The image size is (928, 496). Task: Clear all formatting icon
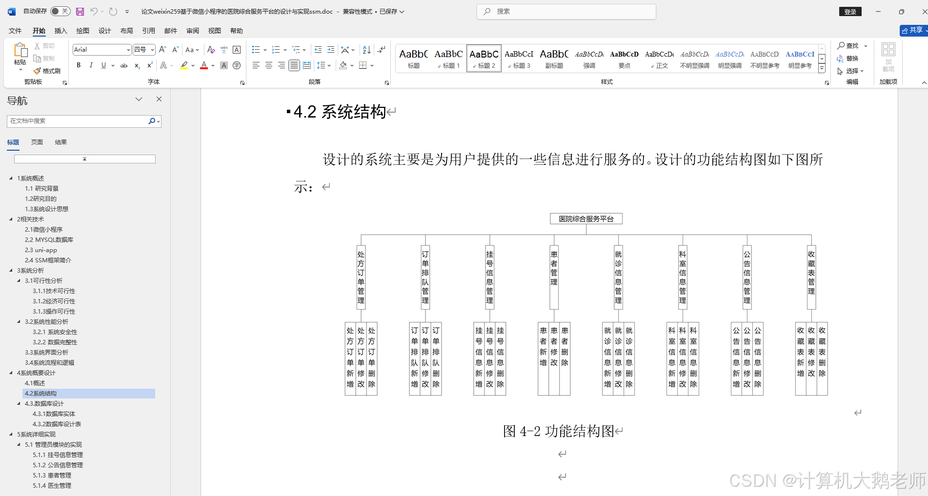(211, 49)
